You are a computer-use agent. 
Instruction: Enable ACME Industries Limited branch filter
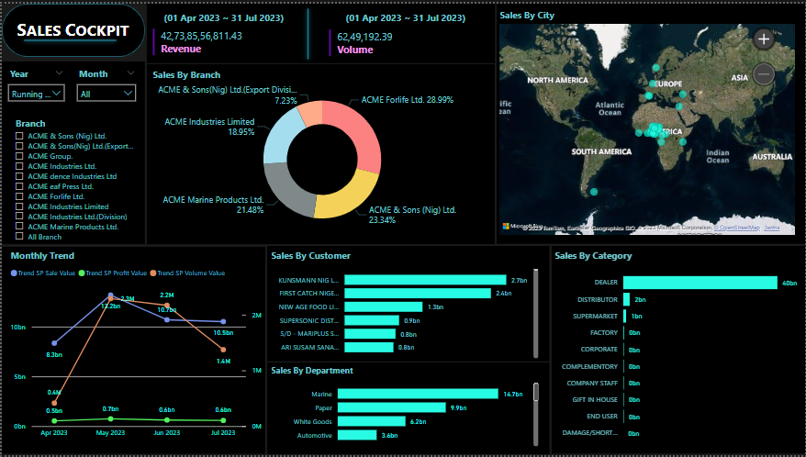point(19,206)
